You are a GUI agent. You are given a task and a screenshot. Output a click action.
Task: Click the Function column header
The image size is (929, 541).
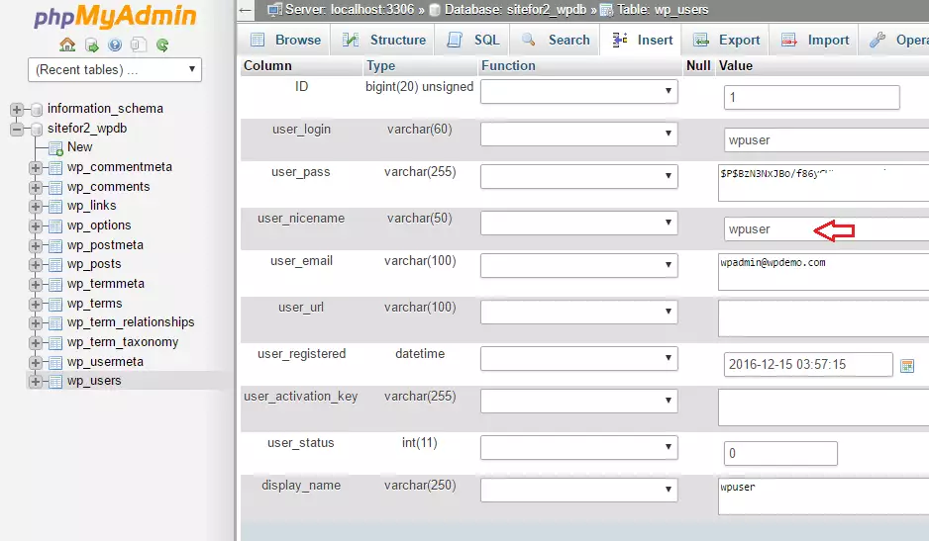tap(508, 65)
